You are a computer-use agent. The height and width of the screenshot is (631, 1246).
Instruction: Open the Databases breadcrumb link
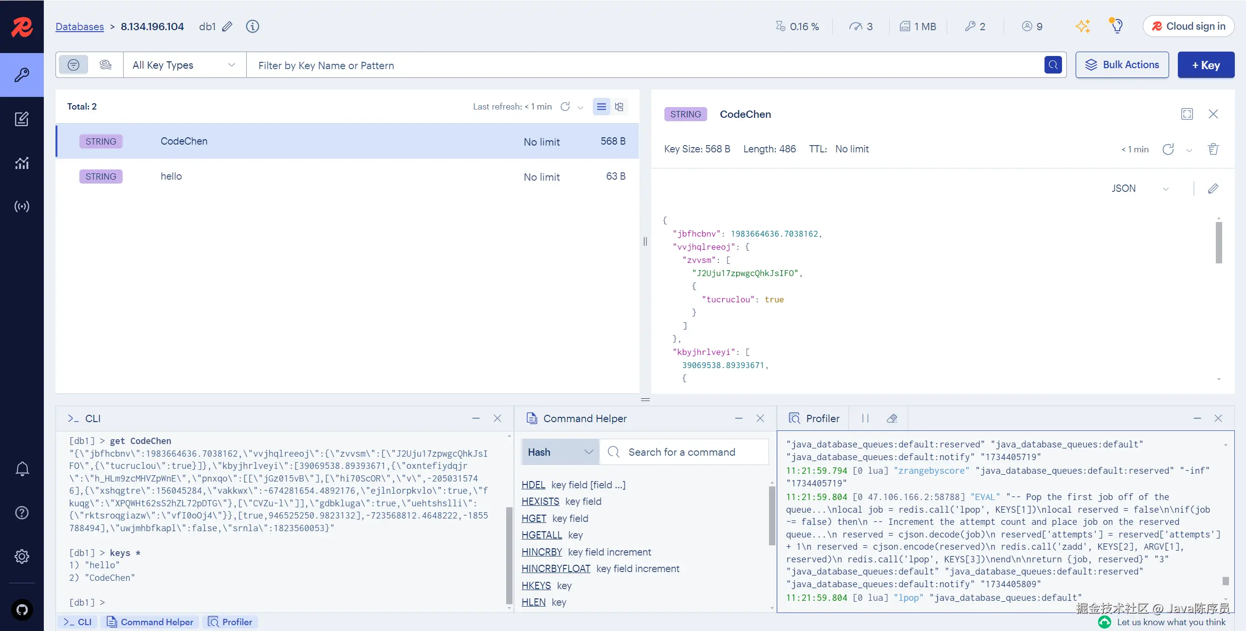[79, 26]
